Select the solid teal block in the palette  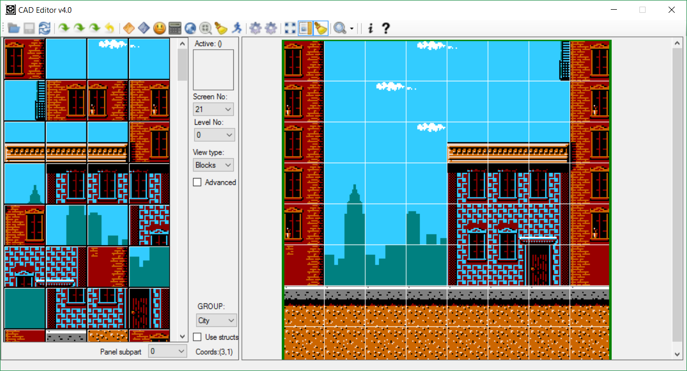[x=25, y=309]
